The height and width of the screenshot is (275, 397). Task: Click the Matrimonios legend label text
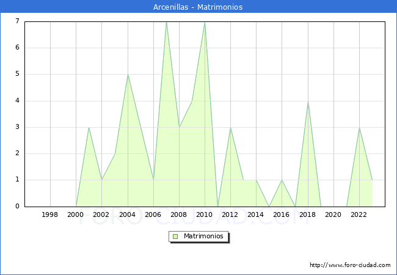pyautogui.click(x=203, y=237)
